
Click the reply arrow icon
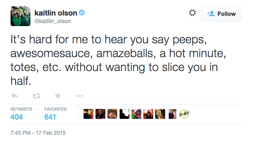point(15,96)
